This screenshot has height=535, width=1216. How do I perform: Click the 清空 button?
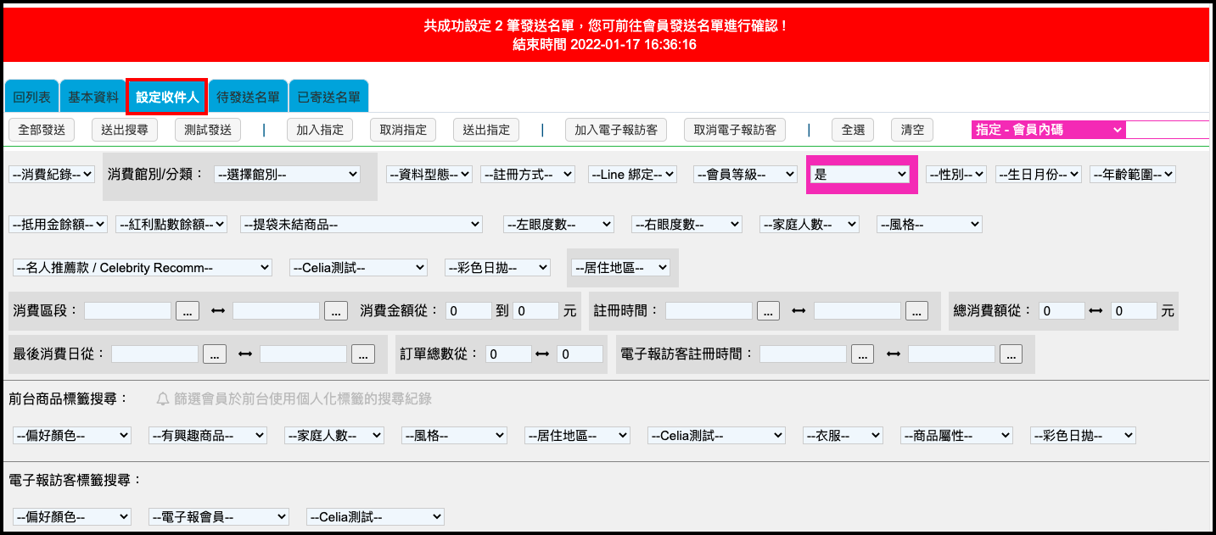tap(912, 130)
